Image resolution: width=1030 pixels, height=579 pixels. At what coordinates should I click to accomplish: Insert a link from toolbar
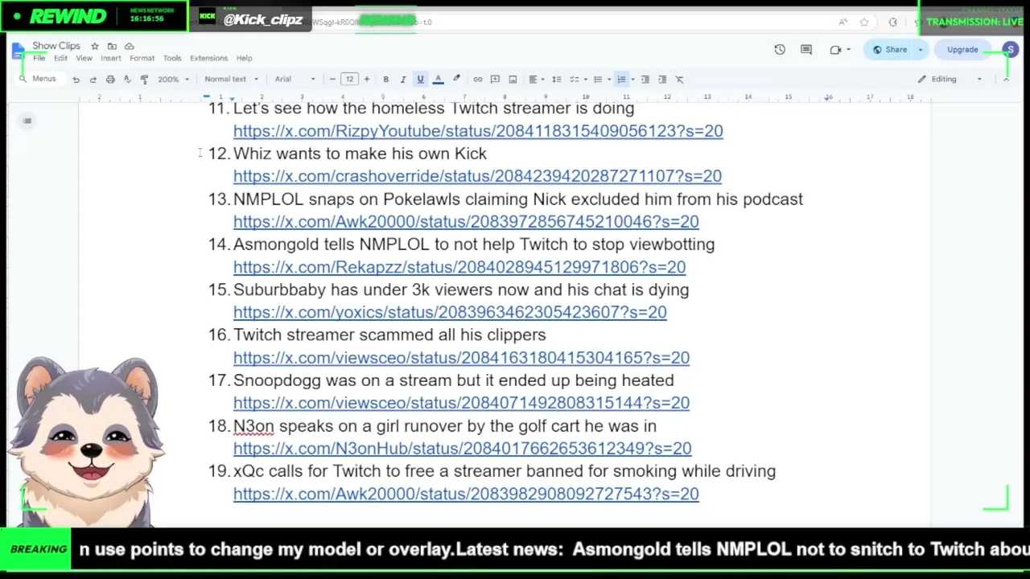coord(478,79)
